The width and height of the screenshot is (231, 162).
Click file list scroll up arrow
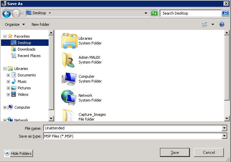point(227,33)
